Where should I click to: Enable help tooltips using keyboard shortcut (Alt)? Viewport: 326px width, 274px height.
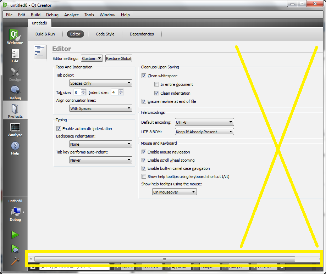pyautogui.click(x=144, y=177)
